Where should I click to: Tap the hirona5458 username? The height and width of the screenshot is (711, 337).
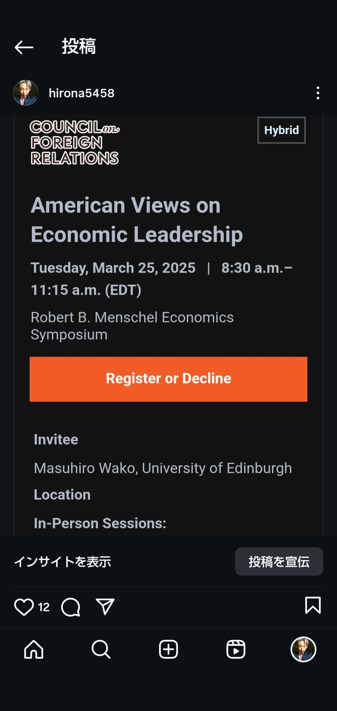click(x=81, y=93)
